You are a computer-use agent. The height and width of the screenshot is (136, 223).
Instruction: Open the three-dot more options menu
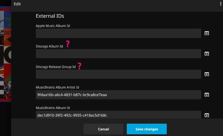(221, 4)
